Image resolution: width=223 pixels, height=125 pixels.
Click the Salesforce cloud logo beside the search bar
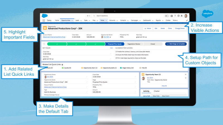45,16
